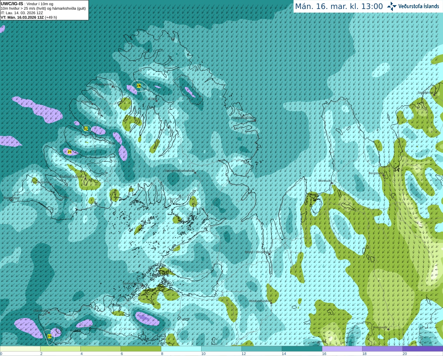
Task: Click the Stykkishólmur station label
Action: coord(133,283)
